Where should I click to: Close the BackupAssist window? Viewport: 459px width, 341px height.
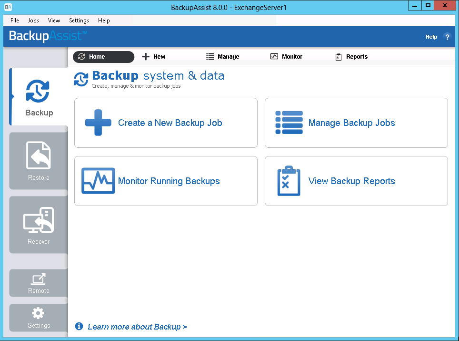point(445,6)
